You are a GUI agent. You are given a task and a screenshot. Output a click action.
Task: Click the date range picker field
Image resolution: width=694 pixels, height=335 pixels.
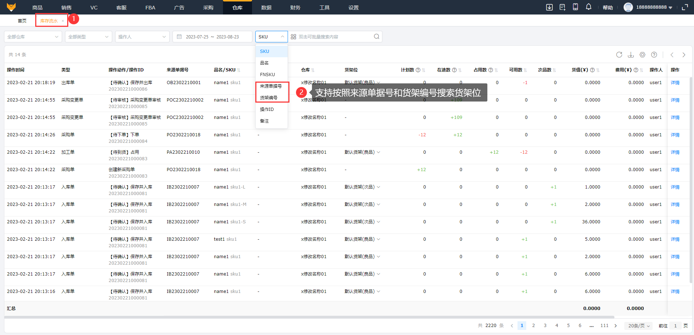212,37
